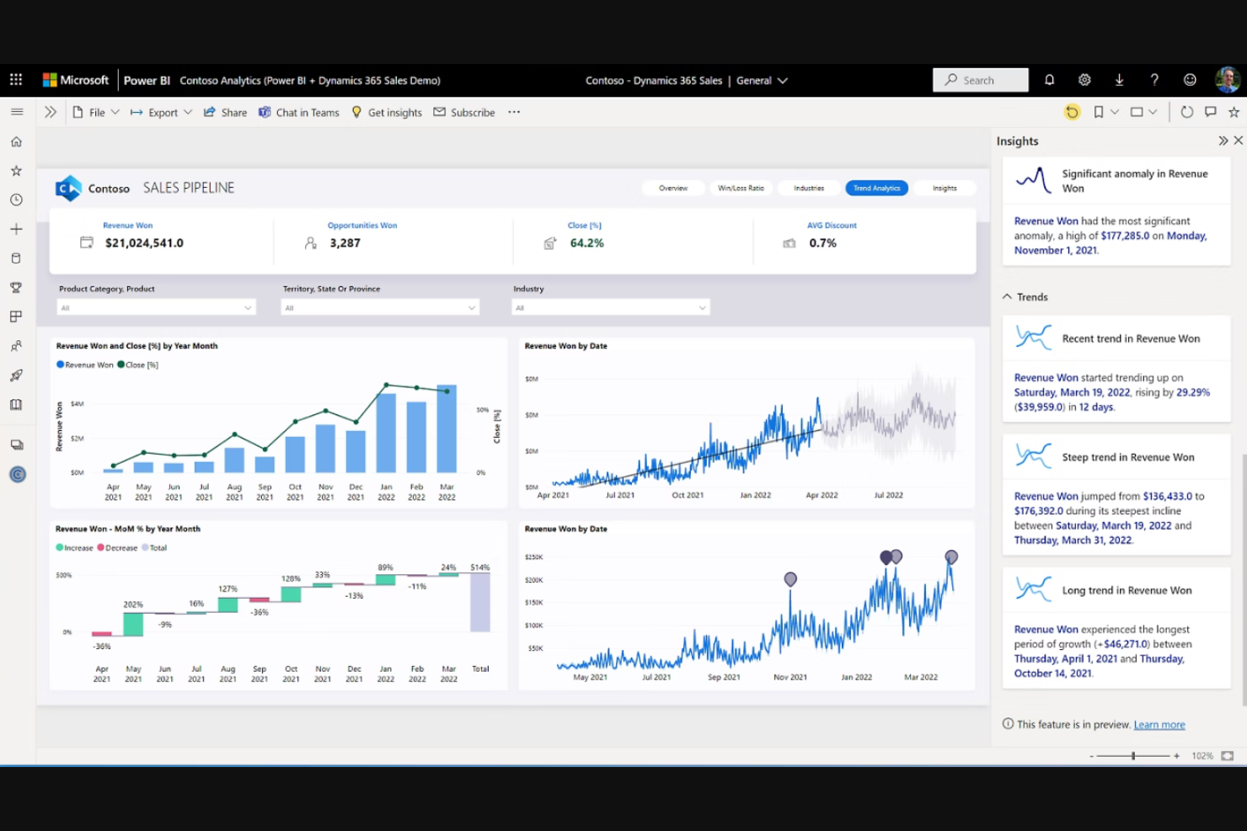This screenshot has height=831, width=1247.
Task: Open Recent clock icon in sidebar
Action: click(x=16, y=200)
